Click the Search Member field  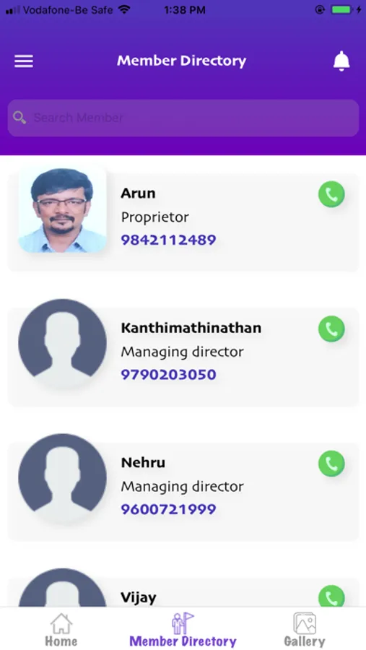pyautogui.click(x=183, y=118)
